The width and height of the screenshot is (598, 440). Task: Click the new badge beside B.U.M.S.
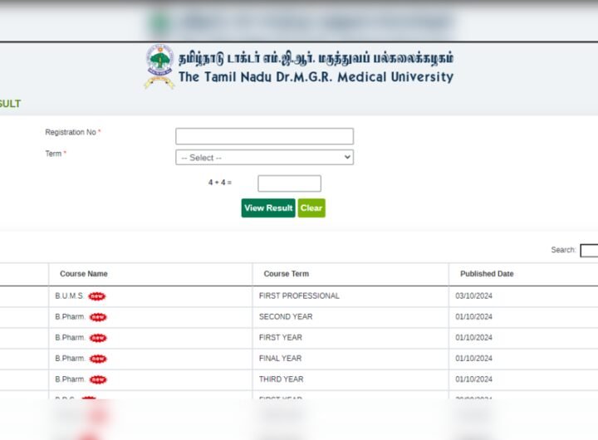pos(97,296)
